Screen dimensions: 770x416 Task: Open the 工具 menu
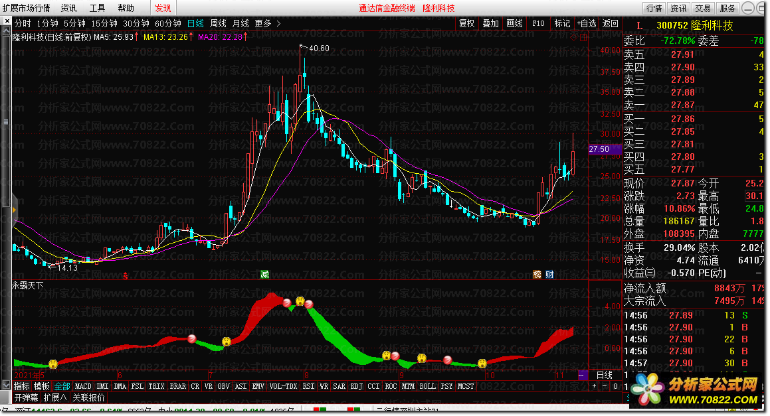coord(97,8)
